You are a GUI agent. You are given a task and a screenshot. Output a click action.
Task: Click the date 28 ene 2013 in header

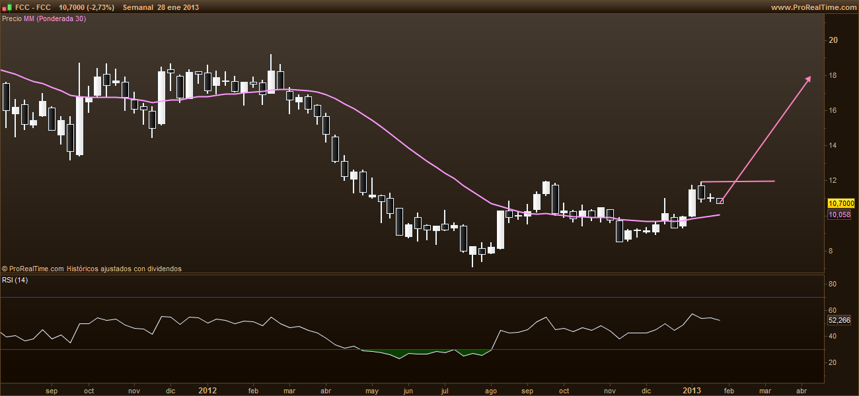click(179, 7)
